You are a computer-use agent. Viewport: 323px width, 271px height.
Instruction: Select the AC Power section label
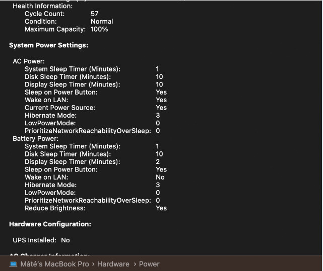[x=29, y=61]
